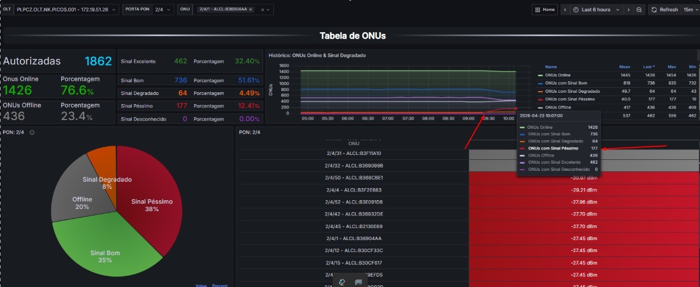
Task: Select row 2/4/15 - ALCL:B30CF617
Action: (x=353, y=263)
